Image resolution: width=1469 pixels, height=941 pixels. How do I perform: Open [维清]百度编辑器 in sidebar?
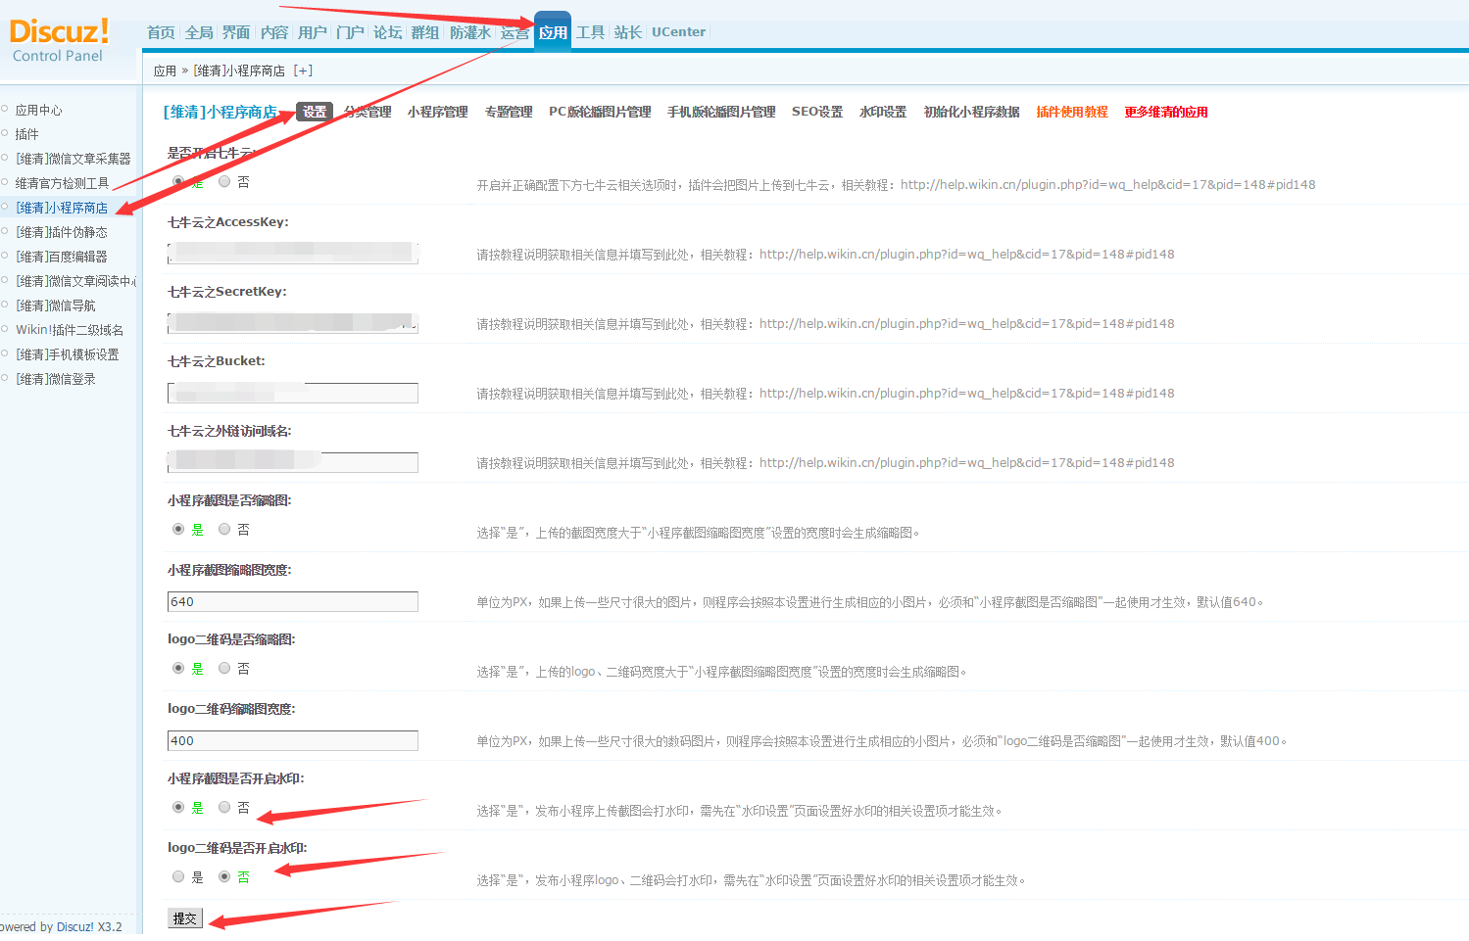[x=62, y=257]
